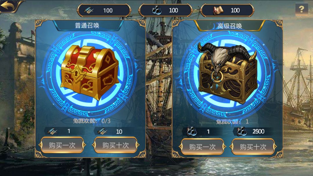Tap pearls icon beside cost 2500
This screenshot has width=313, height=176.
point(242,131)
